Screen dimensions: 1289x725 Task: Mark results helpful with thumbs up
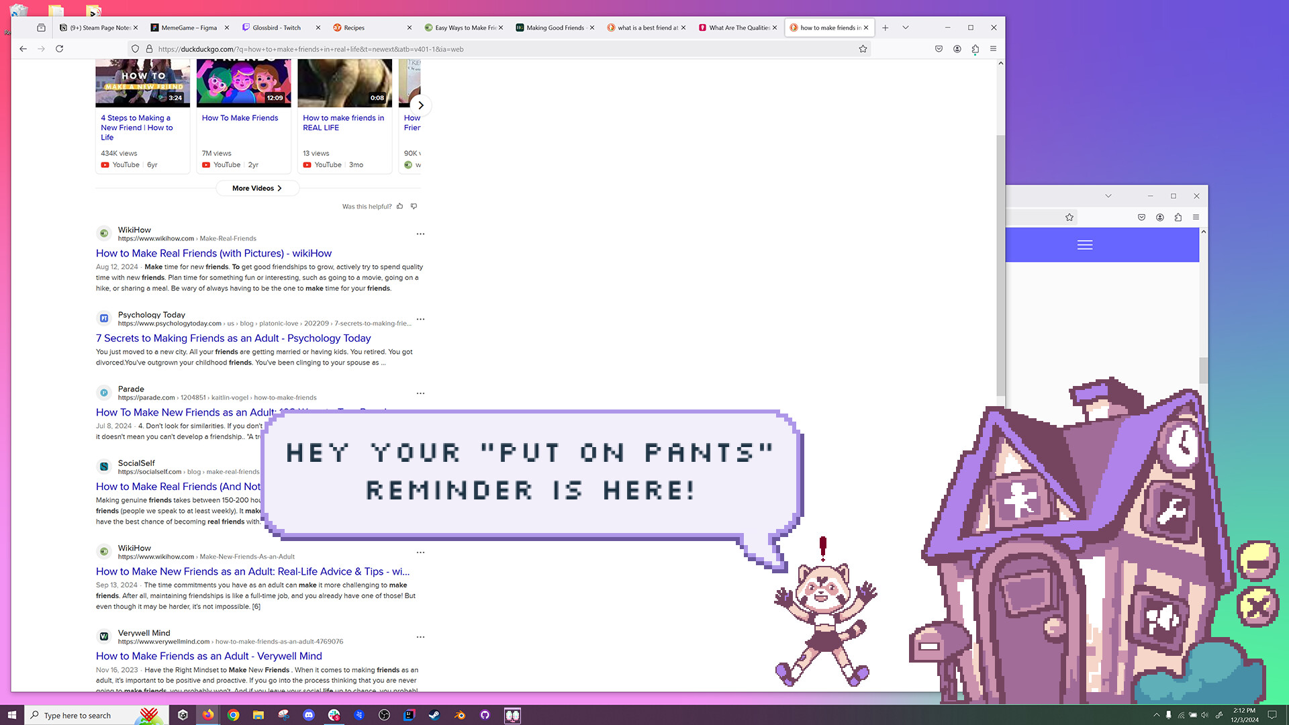point(400,206)
